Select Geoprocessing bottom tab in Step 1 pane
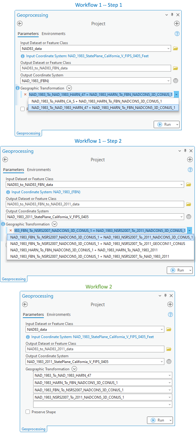Screen dimensions: 196x433 point(28,133)
